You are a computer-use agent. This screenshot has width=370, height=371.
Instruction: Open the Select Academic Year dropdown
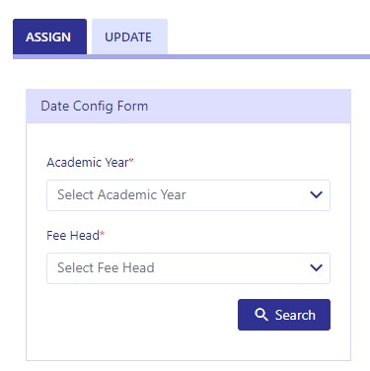tap(188, 195)
